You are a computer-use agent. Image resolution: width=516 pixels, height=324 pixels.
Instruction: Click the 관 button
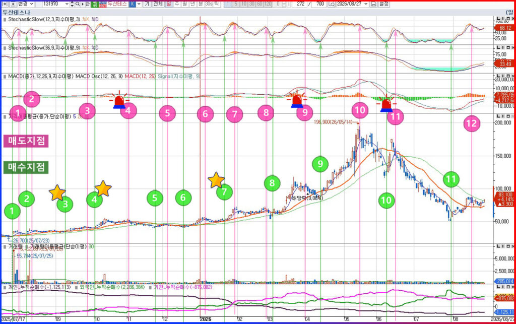coord(88,4)
